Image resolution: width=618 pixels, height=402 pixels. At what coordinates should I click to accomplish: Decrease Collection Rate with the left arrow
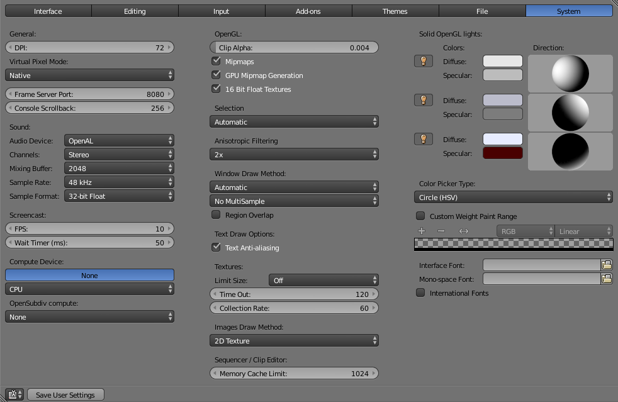pyautogui.click(x=215, y=308)
